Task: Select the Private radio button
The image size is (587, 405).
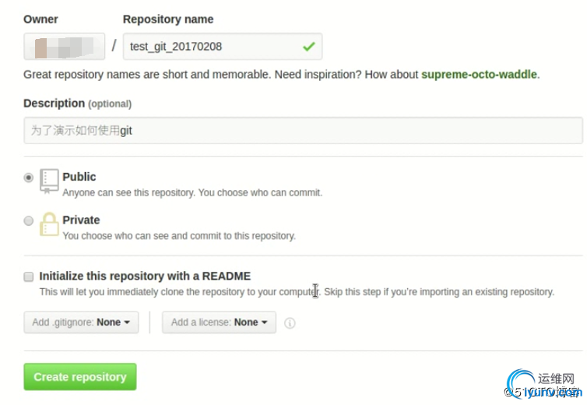Action: tap(29, 220)
